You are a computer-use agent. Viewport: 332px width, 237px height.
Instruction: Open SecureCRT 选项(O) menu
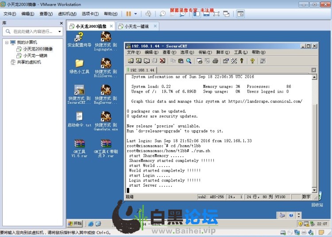pyautogui.click(x=187, y=52)
